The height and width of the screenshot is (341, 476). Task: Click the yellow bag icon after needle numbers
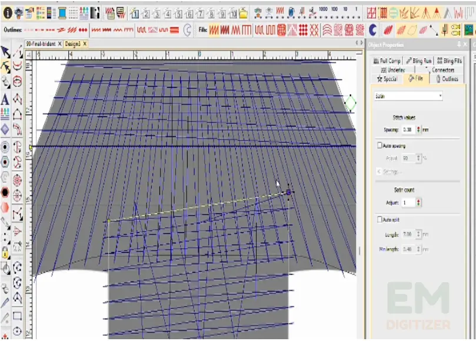pos(243,14)
